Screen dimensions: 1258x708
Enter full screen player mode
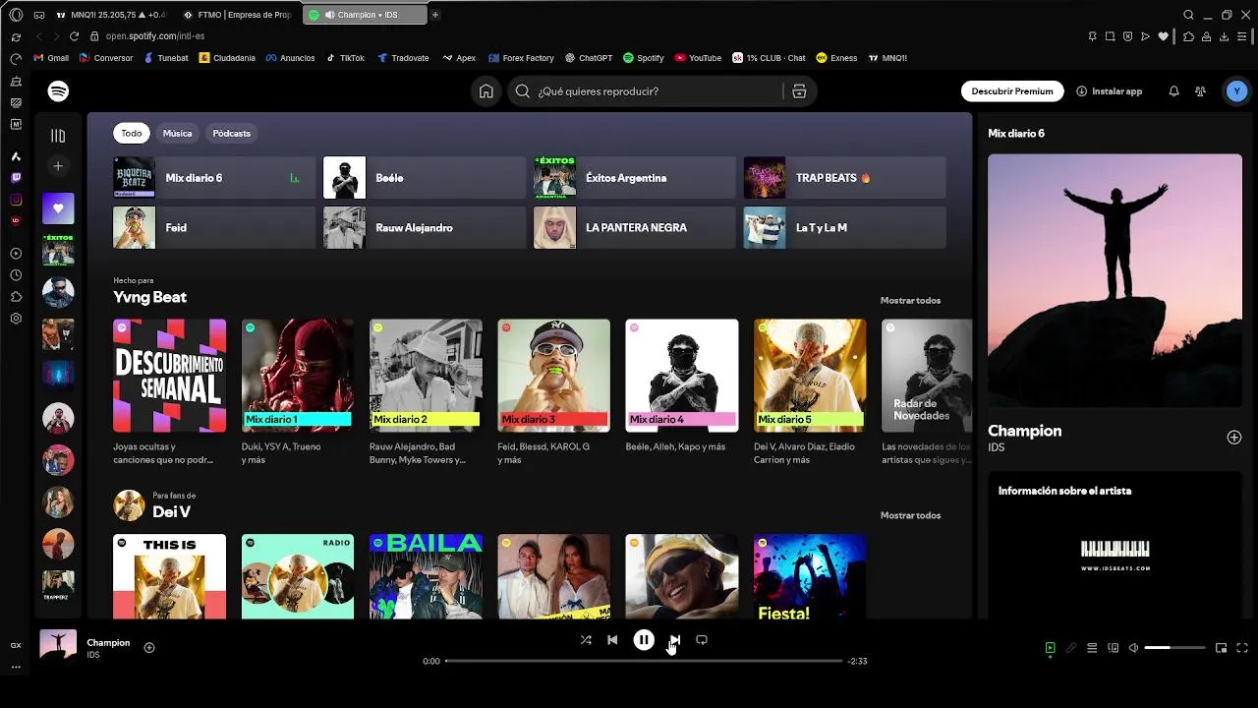pyautogui.click(x=1242, y=648)
